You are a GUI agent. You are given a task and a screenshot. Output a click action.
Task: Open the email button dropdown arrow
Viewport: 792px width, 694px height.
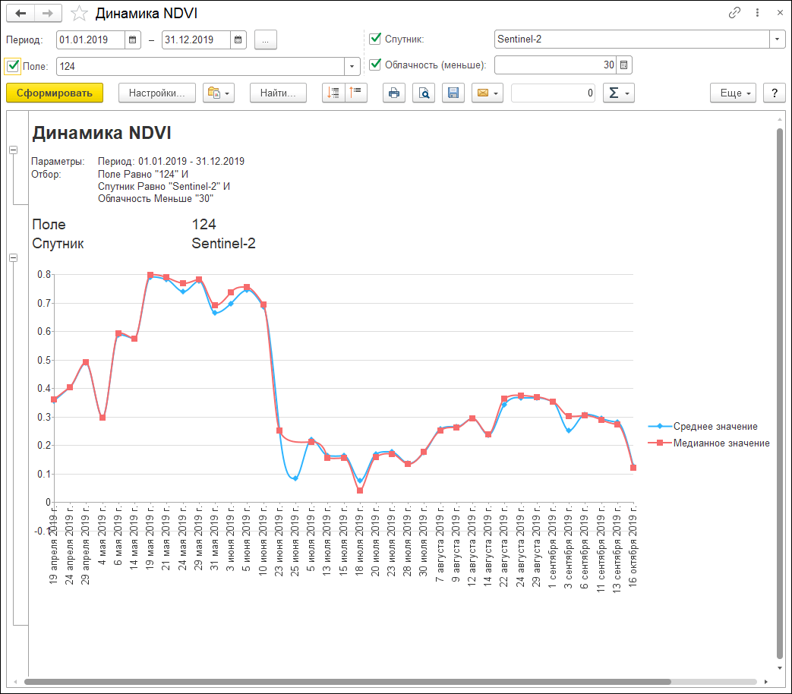[496, 93]
